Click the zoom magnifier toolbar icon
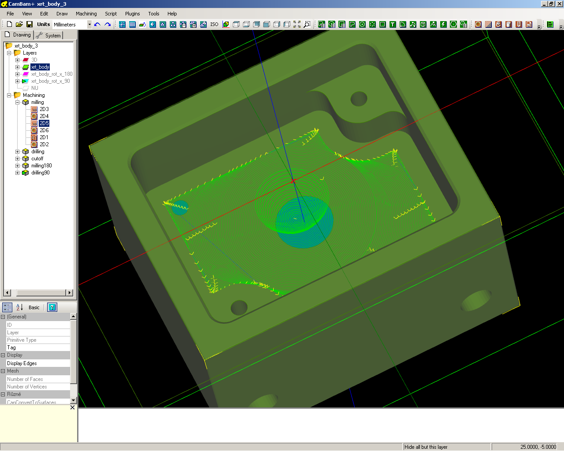 coord(307,24)
